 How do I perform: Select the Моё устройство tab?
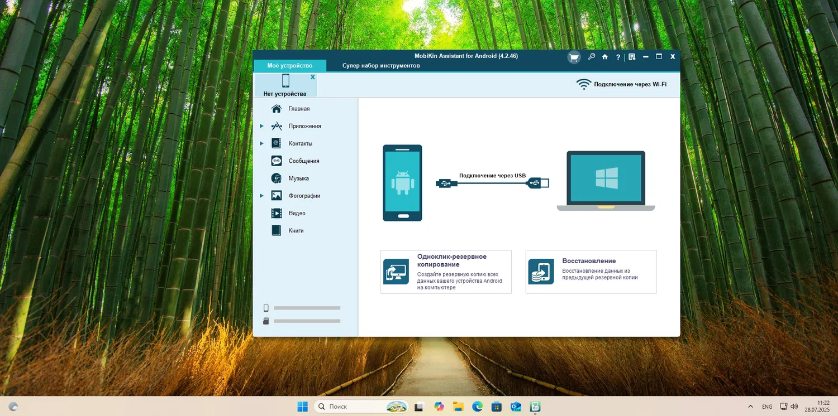[x=289, y=66]
